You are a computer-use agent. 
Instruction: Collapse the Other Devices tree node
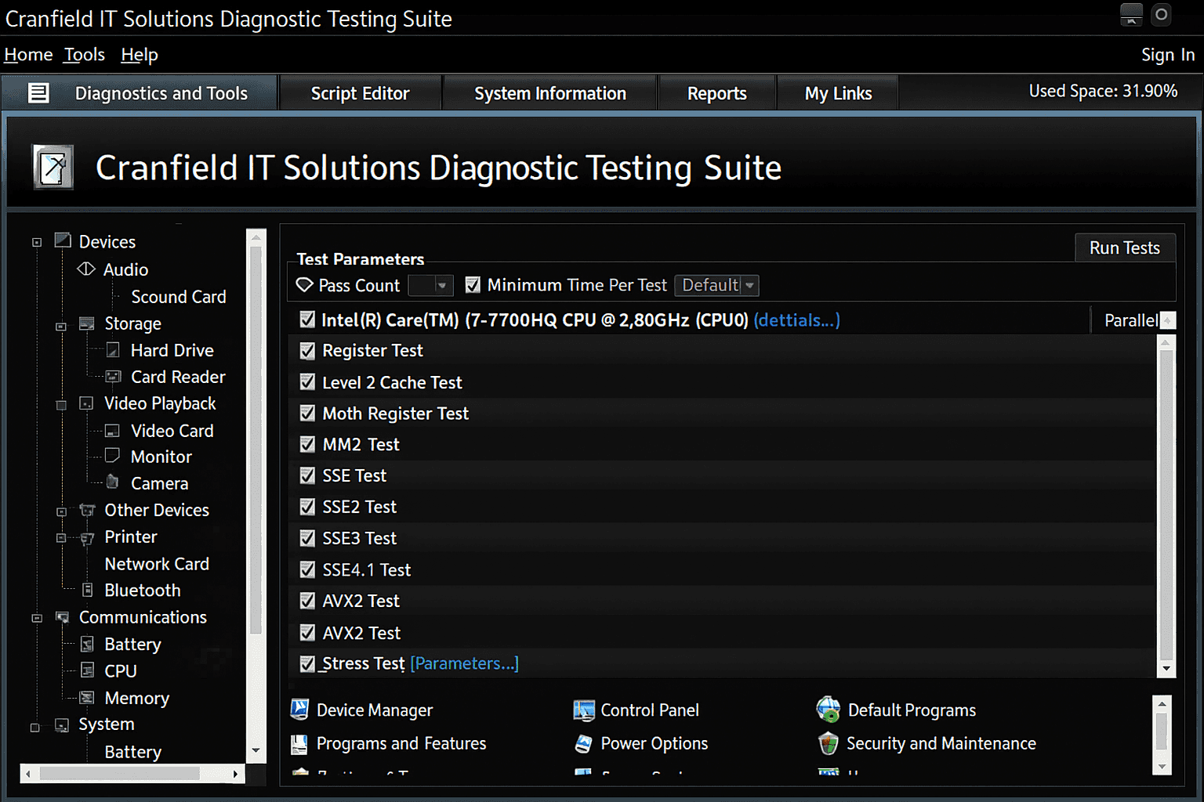(x=61, y=511)
